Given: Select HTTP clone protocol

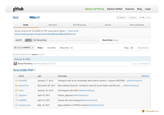Looking at the screenshot, I should pos(28,40).
